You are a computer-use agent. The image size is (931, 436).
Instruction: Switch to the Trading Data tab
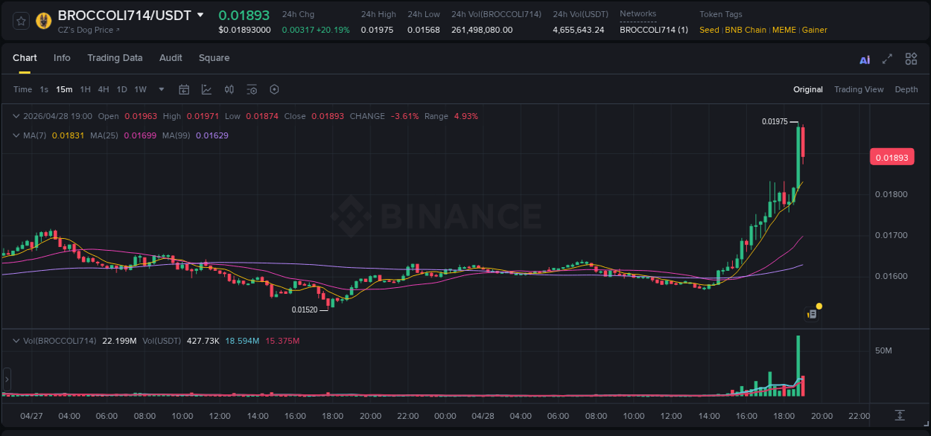point(115,58)
